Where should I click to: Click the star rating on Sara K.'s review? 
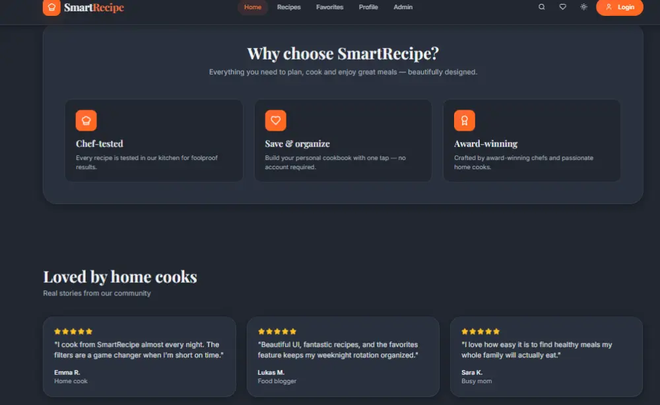tap(480, 331)
